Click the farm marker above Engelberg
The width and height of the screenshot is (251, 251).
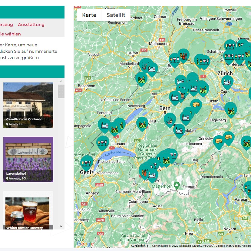click(231, 110)
